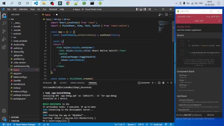Viewport: 224px width, 126px height.
Task: Click the LF end of line indicator
Action: click(147, 125)
